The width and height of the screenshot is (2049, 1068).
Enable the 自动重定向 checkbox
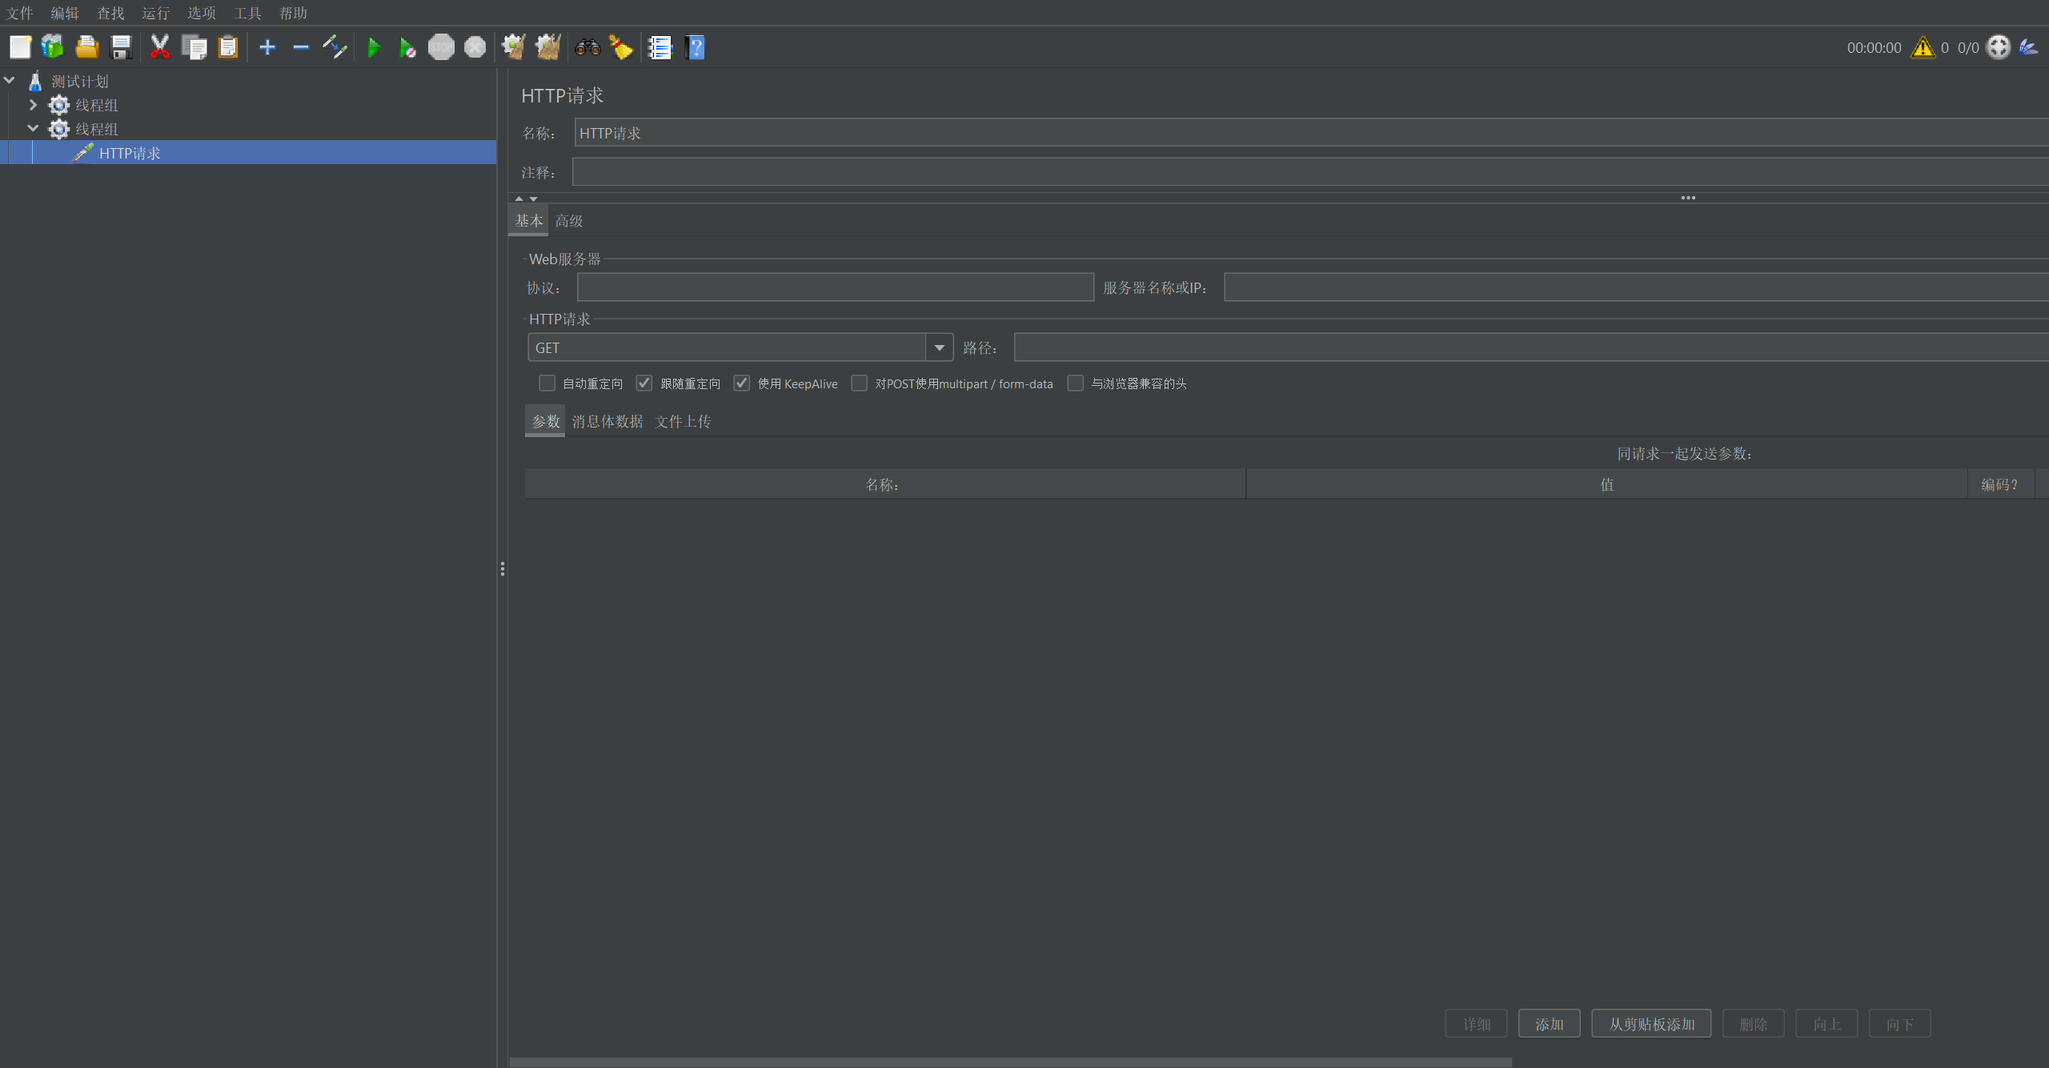tap(547, 383)
